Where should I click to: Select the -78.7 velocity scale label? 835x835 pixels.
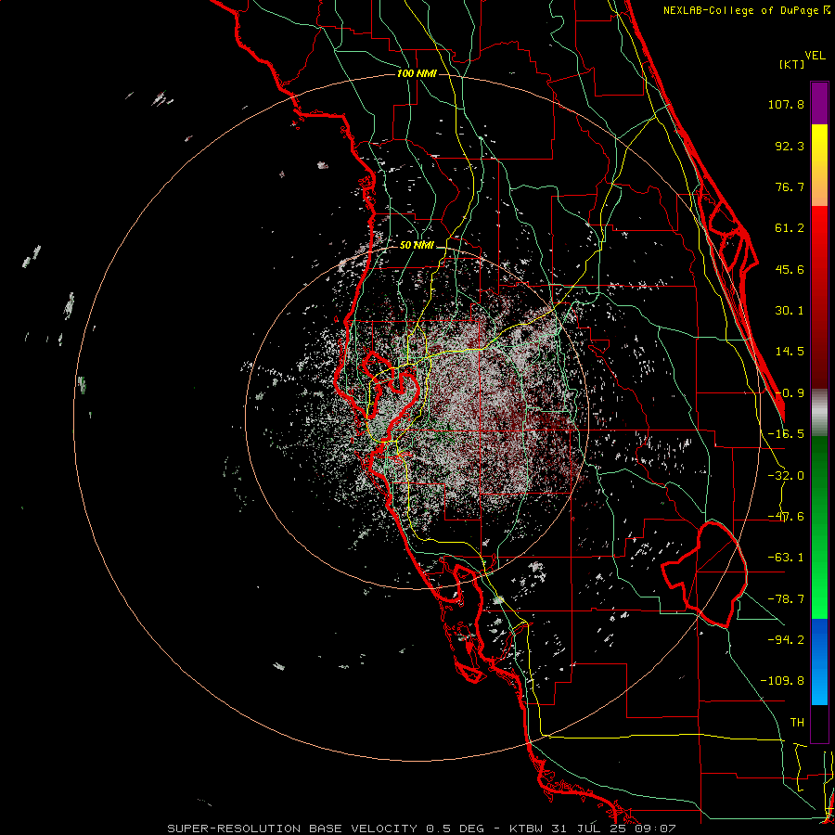point(786,599)
